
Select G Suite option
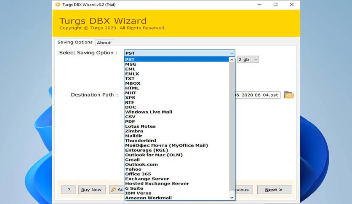pyautogui.click(x=177, y=188)
